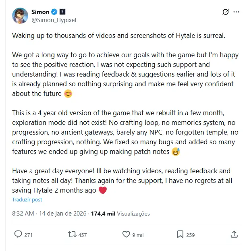
Task: Open the @Simon_Hypixel handle link
Action: point(53,20)
